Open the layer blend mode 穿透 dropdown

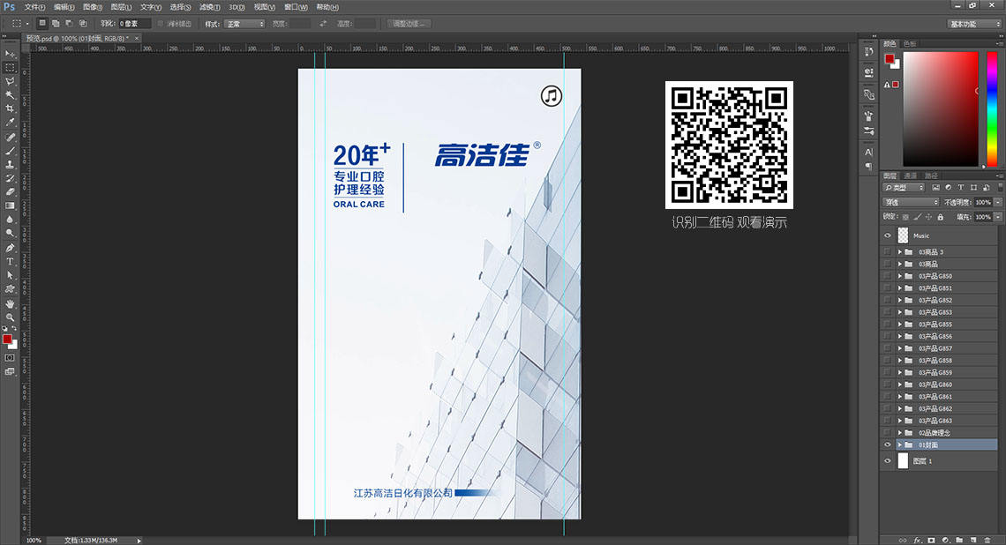pyautogui.click(x=911, y=202)
